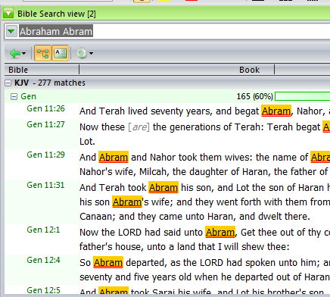This screenshot has height=297, width=330.
Task: Click the verse line "Lot."
Action: [x=87, y=142]
